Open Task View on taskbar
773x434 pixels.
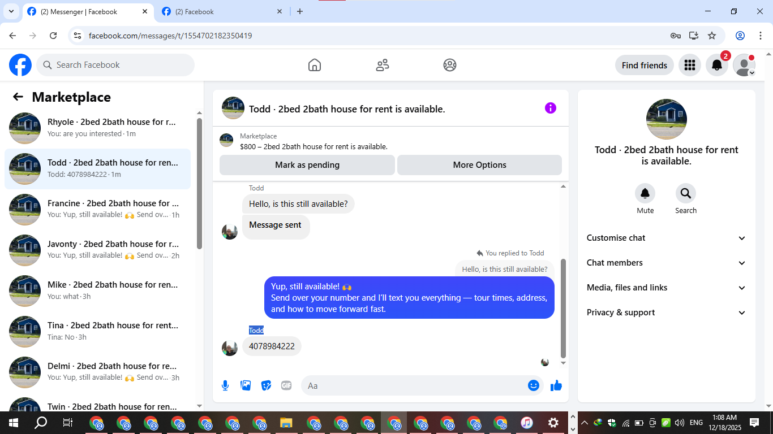tap(67, 423)
